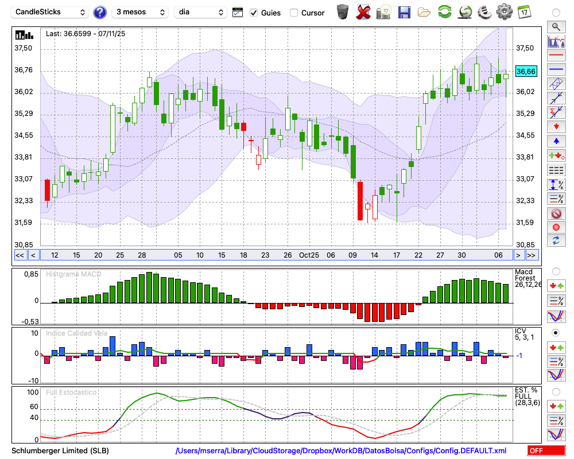This screenshot has height=459, width=574.
Task: Click the 36,66 current price label
Action: [526, 71]
